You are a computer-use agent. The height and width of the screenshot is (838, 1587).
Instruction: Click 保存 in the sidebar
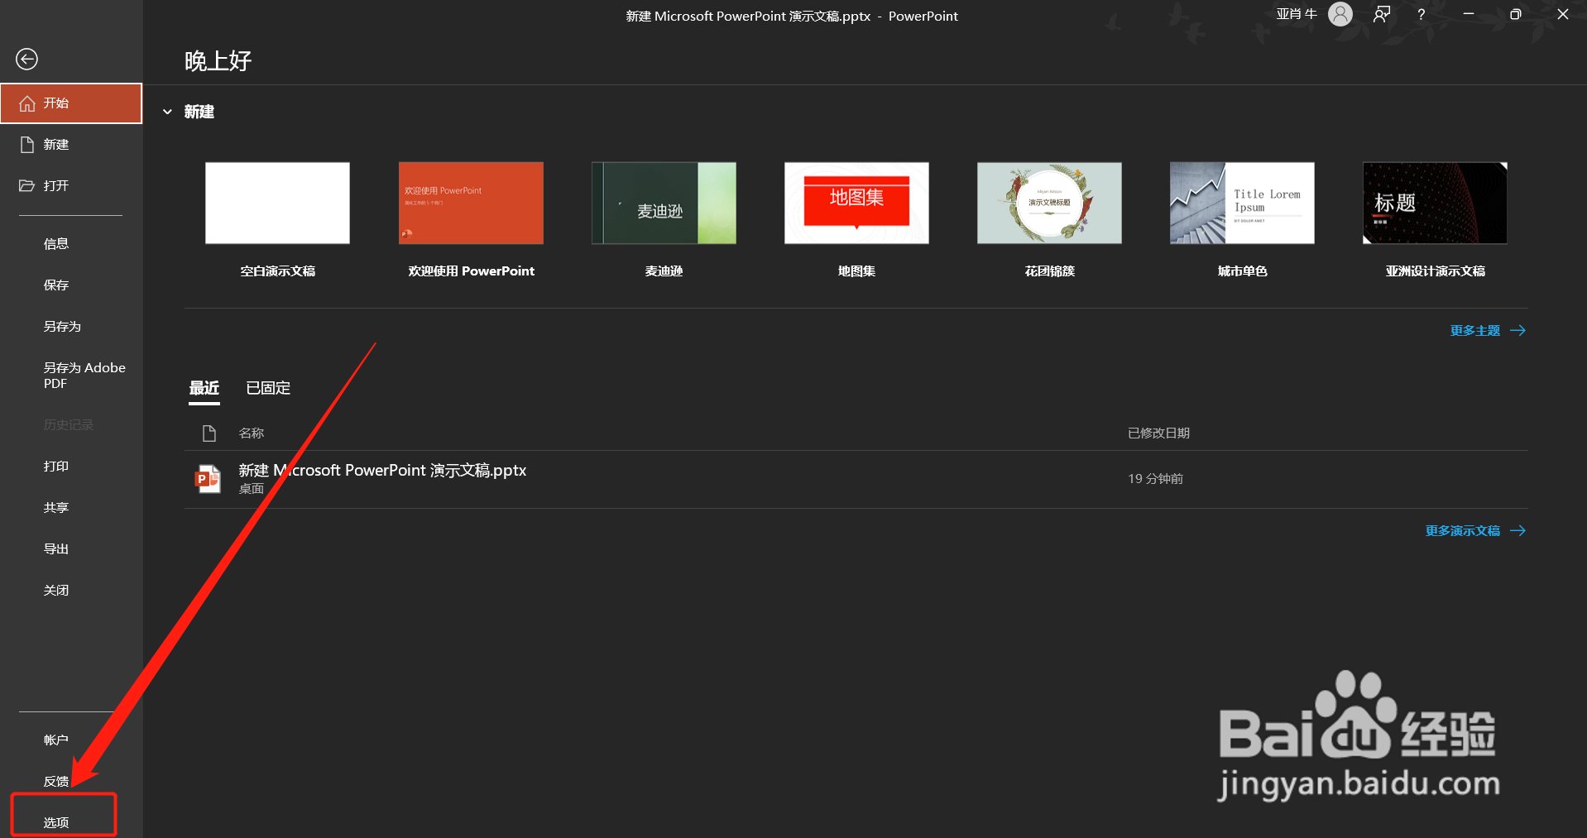point(71,285)
